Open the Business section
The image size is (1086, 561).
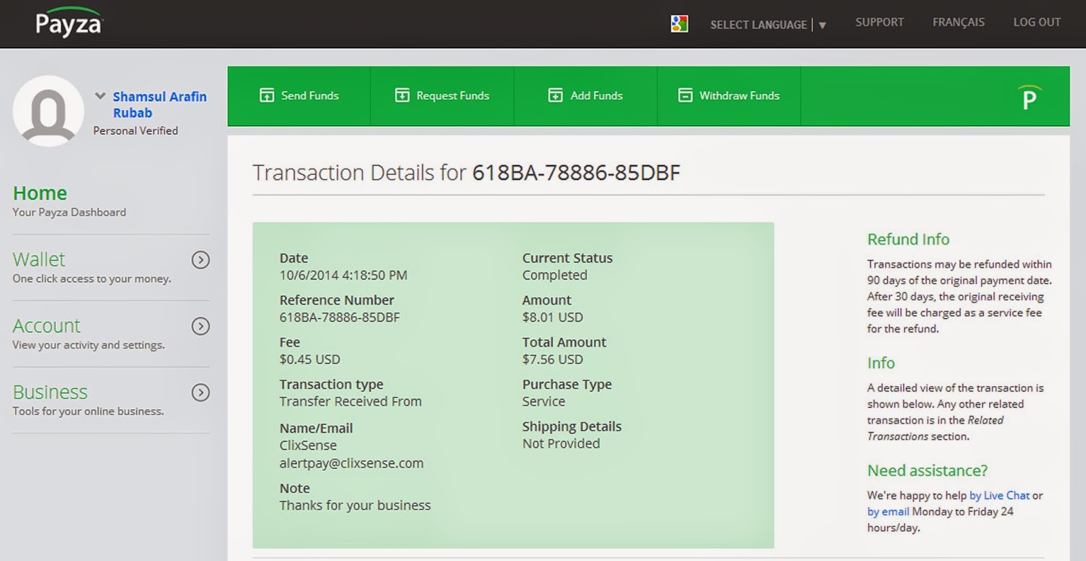[50, 392]
